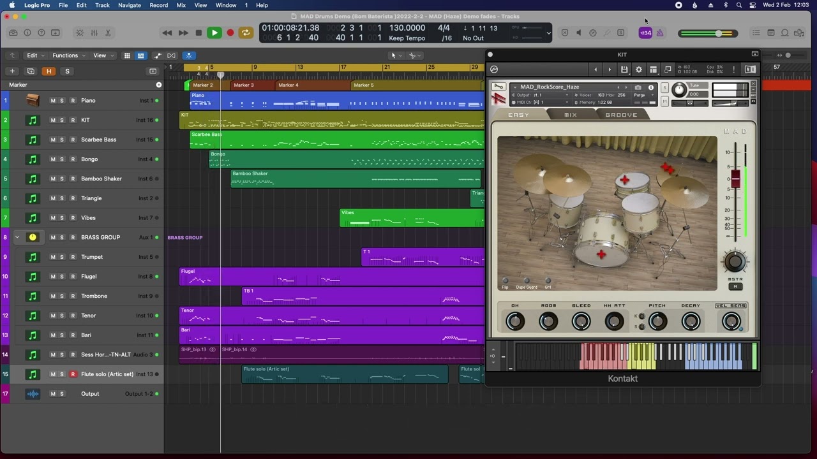Viewport: 817px width, 459px height.
Task: Click the Forward transport button
Action: click(x=183, y=33)
